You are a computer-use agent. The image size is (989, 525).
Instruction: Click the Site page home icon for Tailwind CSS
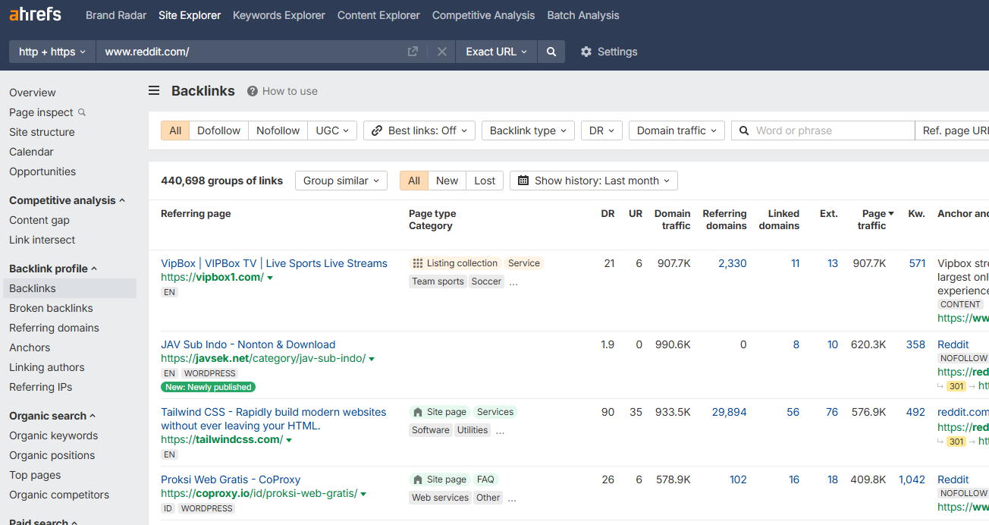coord(417,412)
